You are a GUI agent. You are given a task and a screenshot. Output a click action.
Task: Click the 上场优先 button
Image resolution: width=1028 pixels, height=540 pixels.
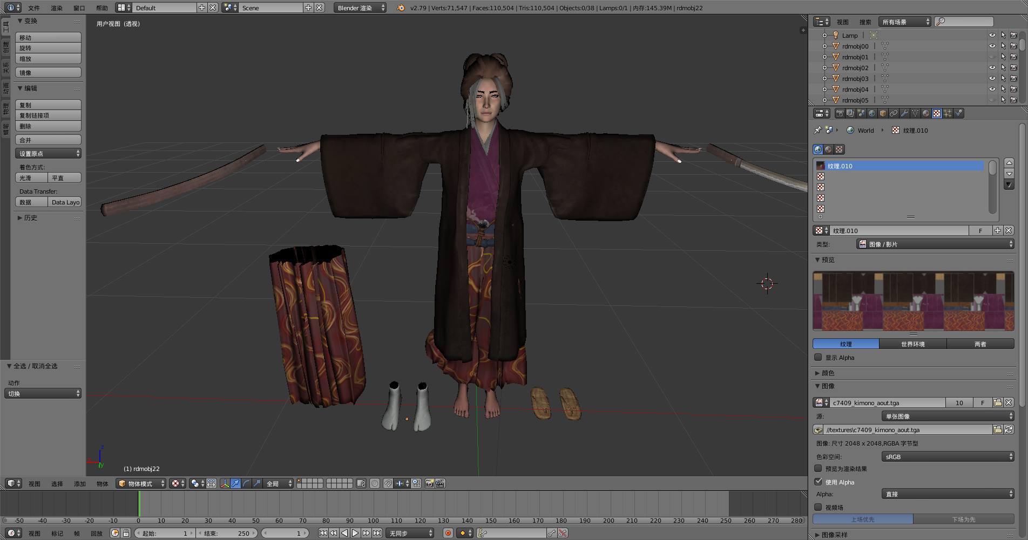click(863, 519)
